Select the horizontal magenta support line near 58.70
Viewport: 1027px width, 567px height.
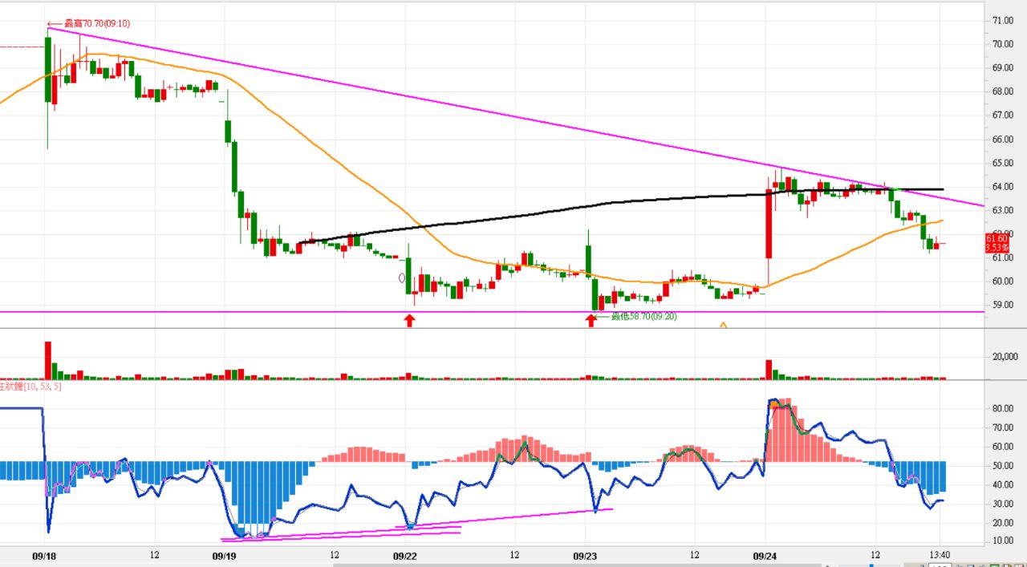491,311
